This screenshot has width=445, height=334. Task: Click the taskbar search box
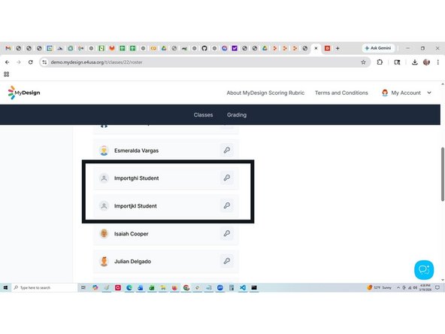[x=44, y=287]
